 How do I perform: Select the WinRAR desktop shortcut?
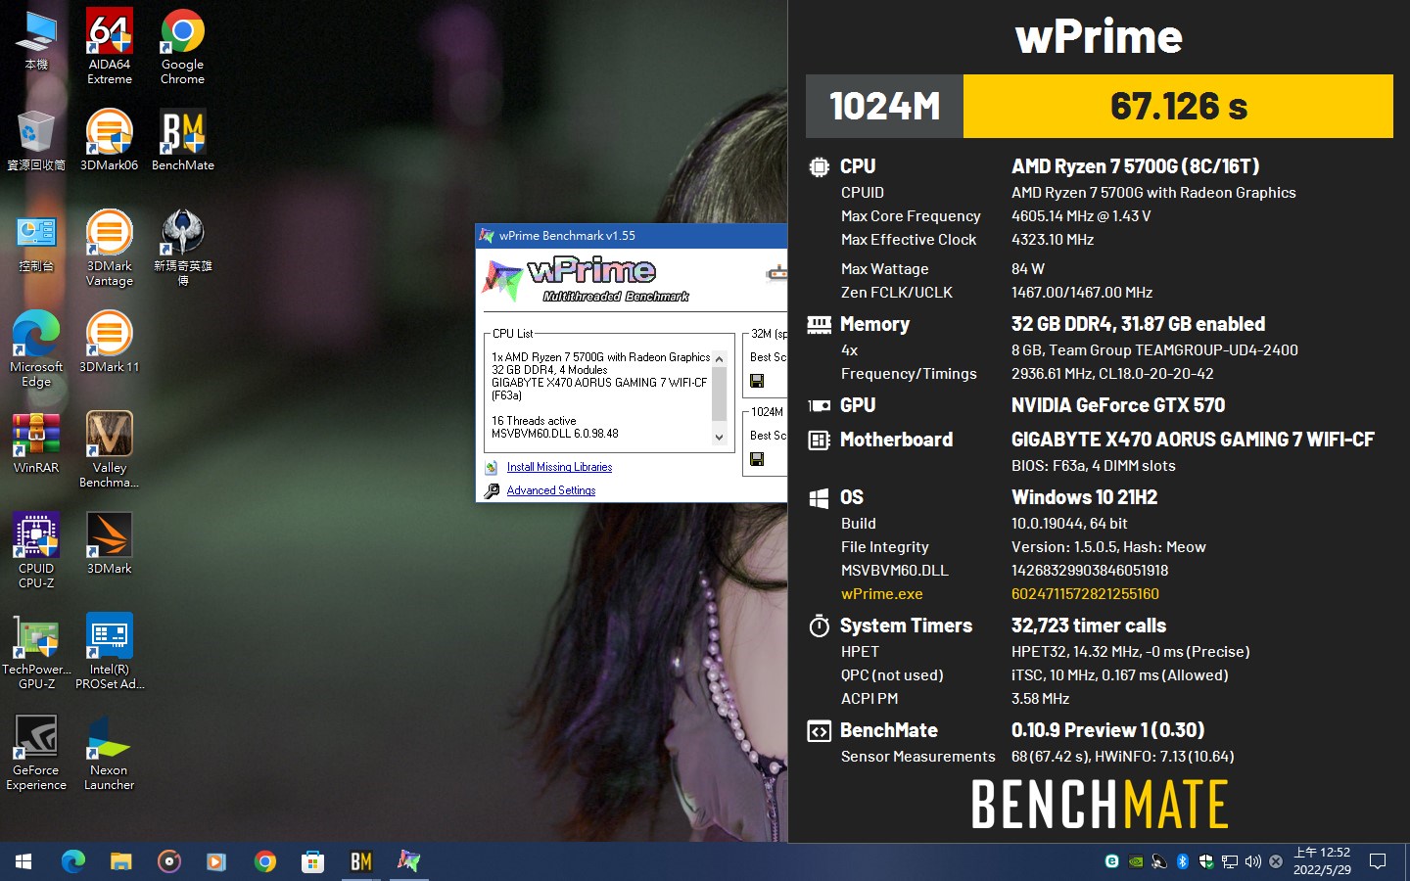click(x=36, y=442)
